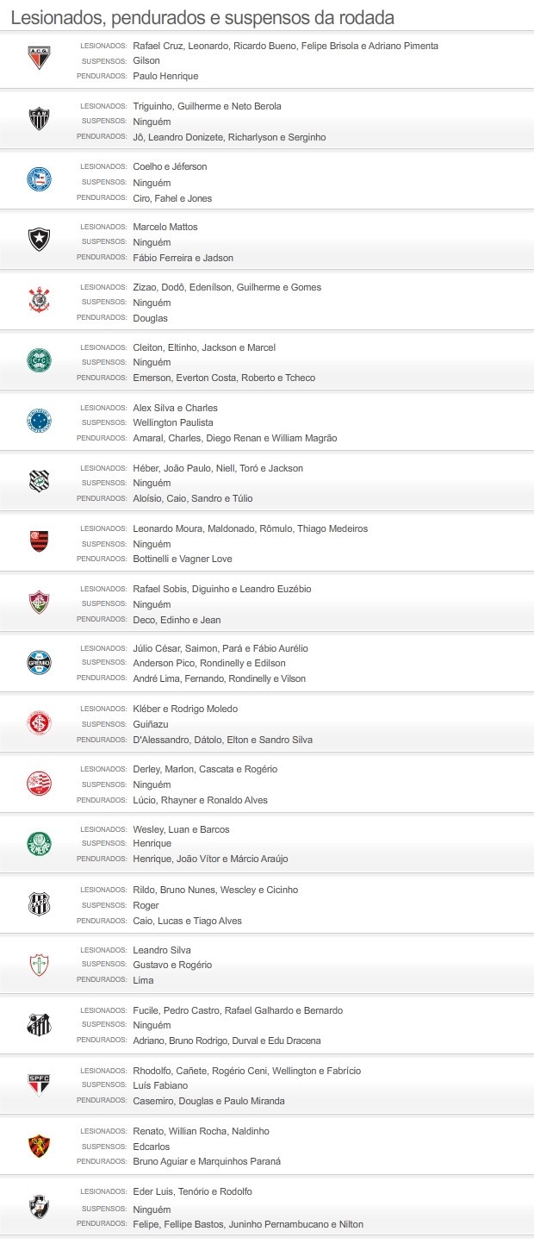Click the Santos club crest
The height and width of the screenshot is (1250, 534).
pos(39,1024)
